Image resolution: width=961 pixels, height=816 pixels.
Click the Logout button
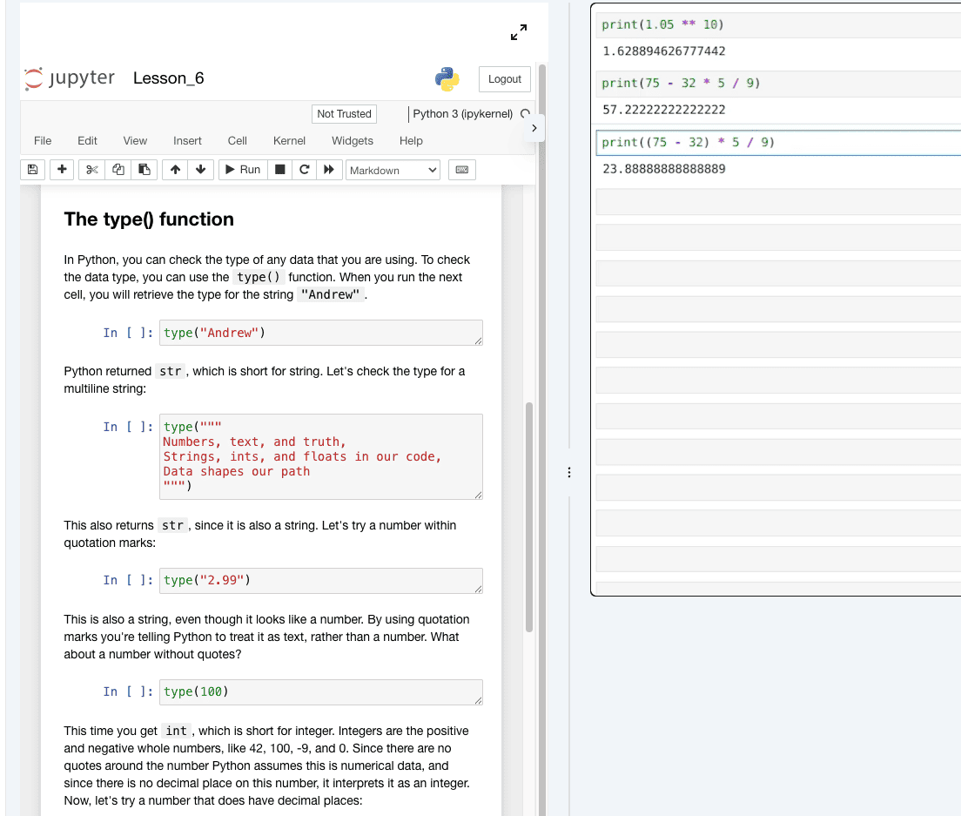(504, 79)
